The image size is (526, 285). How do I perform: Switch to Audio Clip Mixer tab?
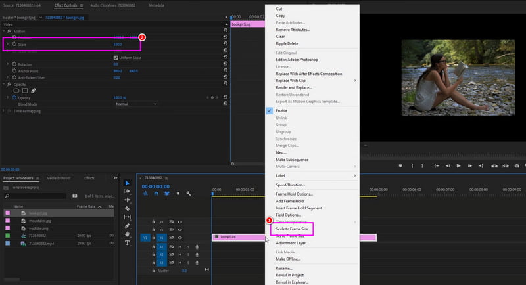112,5
